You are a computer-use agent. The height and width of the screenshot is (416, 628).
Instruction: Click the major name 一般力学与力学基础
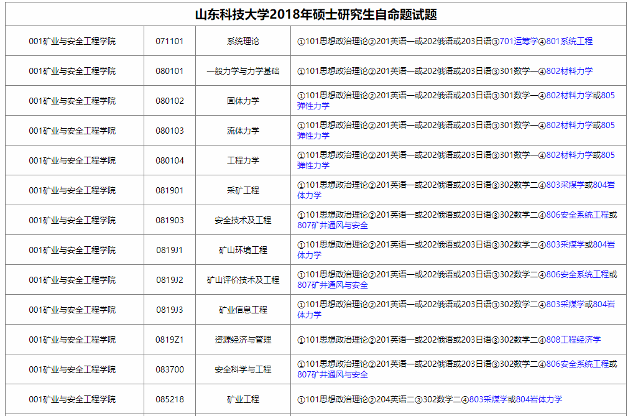pyautogui.click(x=242, y=71)
